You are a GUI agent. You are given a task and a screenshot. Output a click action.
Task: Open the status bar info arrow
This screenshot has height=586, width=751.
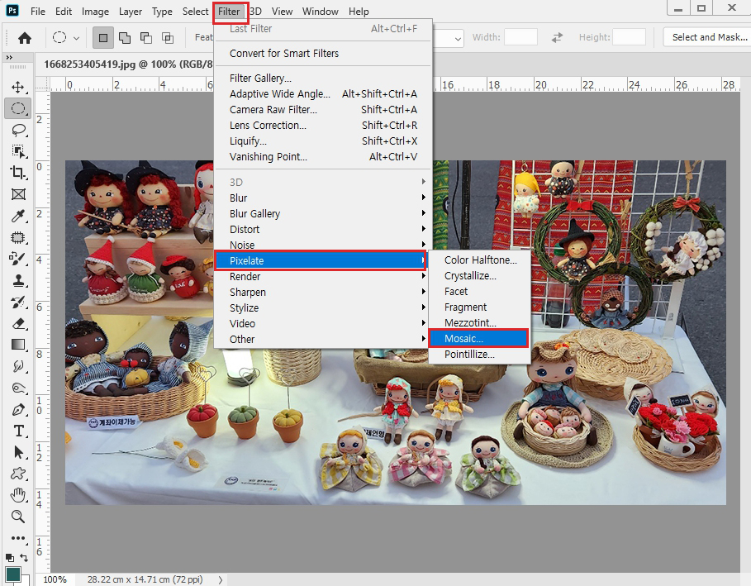click(x=221, y=579)
